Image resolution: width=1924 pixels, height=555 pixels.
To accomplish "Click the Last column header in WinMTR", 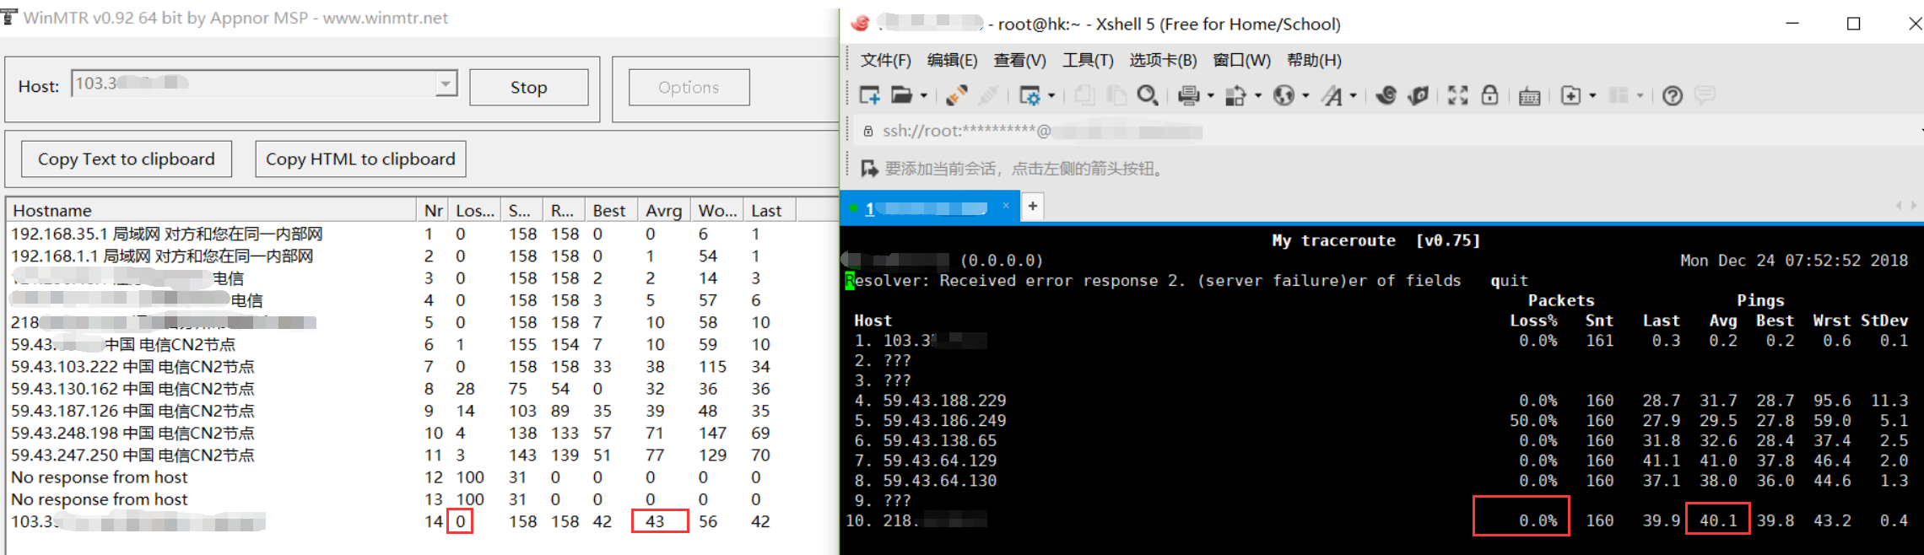I will tap(770, 211).
